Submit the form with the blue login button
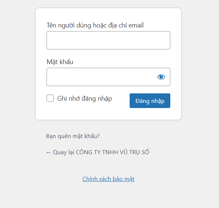 point(150,101)
